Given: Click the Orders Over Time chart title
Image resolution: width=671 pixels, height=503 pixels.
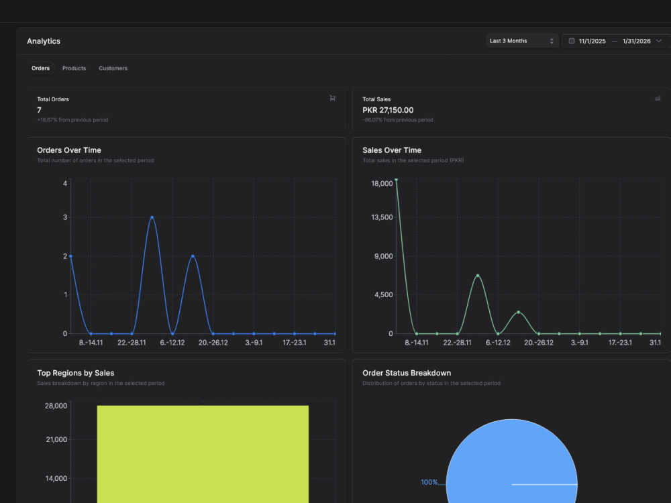Looking at the screenshot, I should point(69,150).
